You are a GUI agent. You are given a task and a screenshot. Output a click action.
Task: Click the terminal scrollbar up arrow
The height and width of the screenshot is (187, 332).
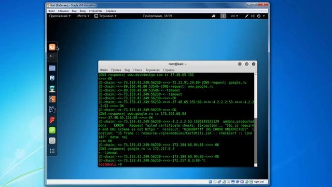coord(256,74)
